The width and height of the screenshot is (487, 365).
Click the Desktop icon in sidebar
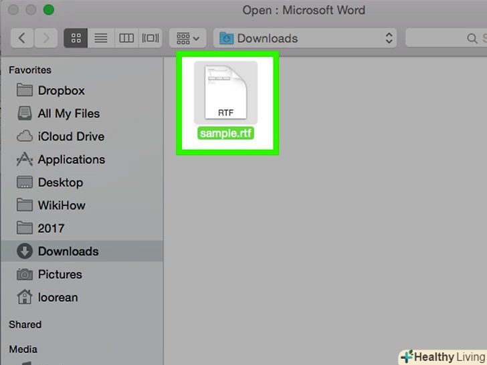tap(25, 182)
